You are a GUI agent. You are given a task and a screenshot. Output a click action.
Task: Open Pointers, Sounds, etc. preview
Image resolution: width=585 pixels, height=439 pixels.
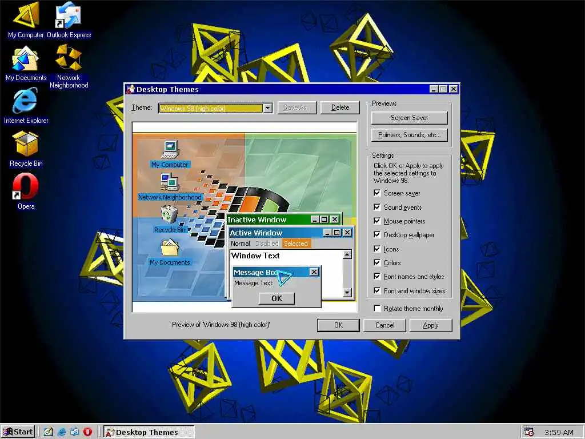[409, 135]
